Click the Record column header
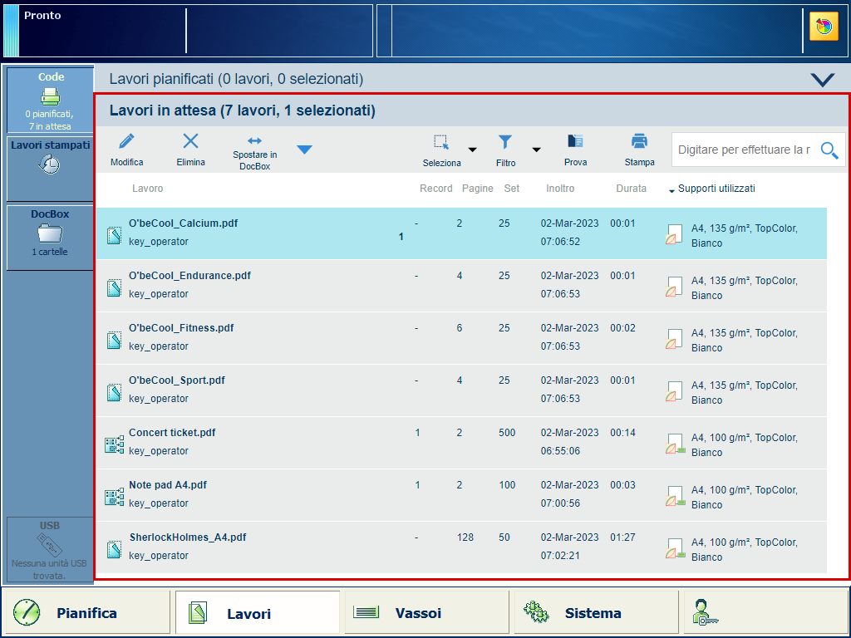851x638 pixels. (435, 189)
